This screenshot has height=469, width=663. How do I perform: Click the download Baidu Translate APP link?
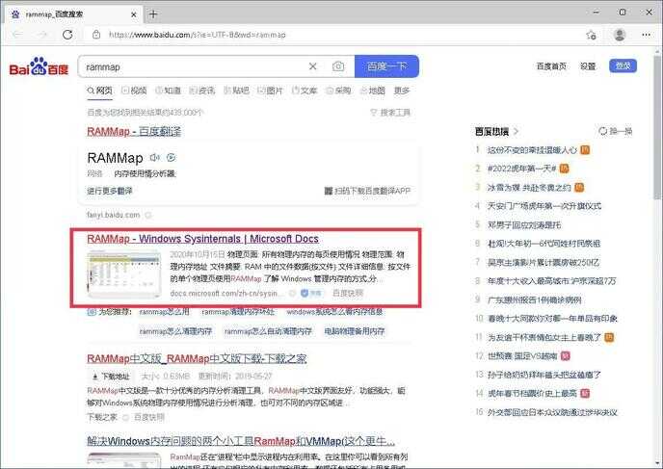pyautogui.click(x=367, y=191)
